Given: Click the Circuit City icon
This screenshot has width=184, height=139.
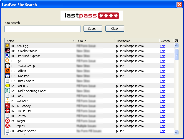Looking at the screenshot, I should coord(7,111).
